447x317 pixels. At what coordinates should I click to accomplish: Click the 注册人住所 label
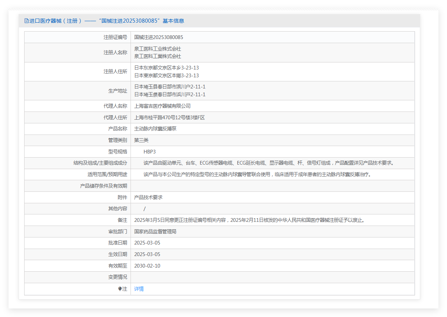[115, 71]
